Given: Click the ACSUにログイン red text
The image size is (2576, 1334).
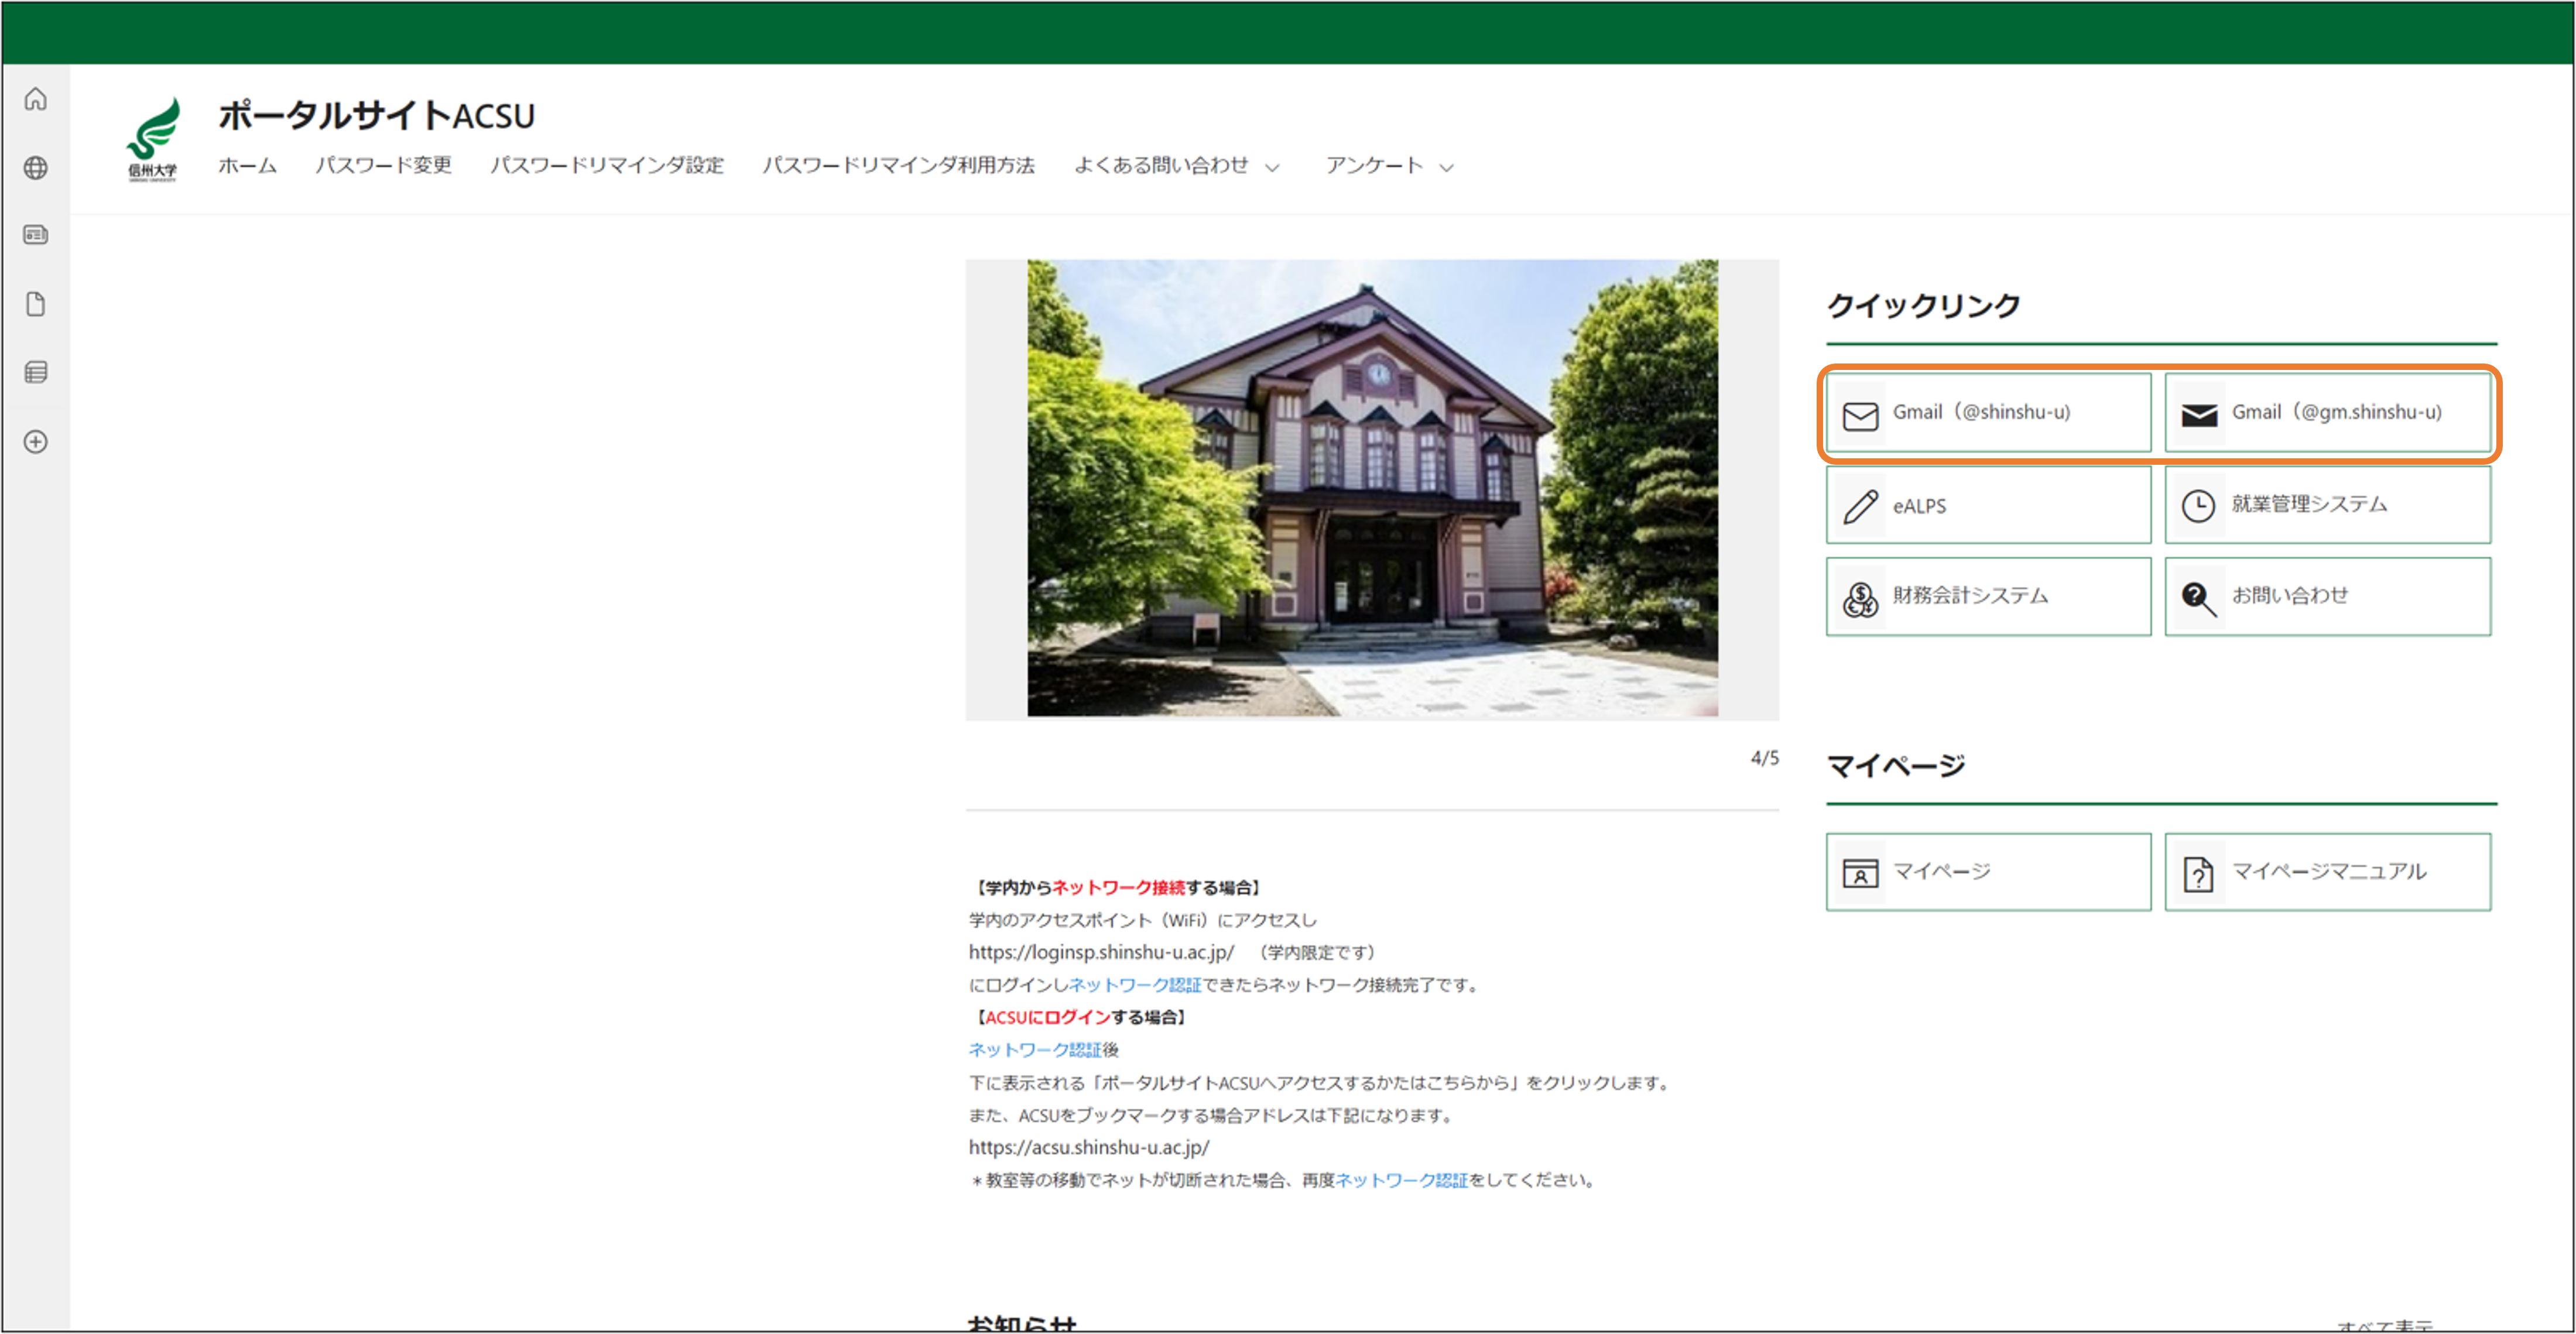Looking at the screenshot, I should point(1047,1017).
